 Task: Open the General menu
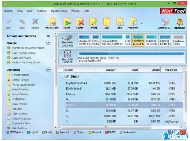(9, 11)
